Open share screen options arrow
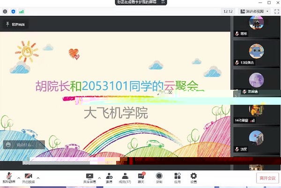Viewport: 281px width, 188px height. tap(99, 178)
